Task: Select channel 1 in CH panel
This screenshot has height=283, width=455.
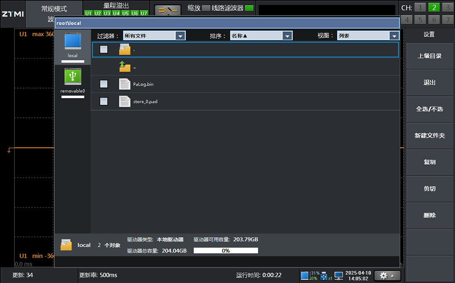Action: (x=420, y=7)
